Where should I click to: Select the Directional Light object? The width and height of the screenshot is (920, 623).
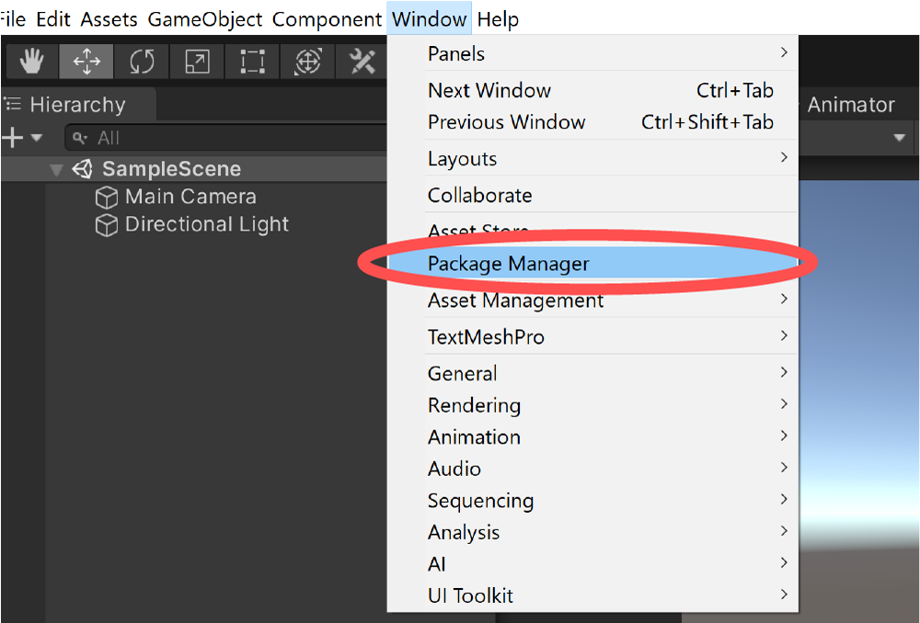point(206,224)
